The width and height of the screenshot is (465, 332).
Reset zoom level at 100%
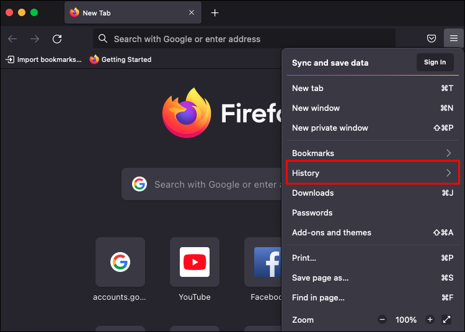[x=406, y=320]
